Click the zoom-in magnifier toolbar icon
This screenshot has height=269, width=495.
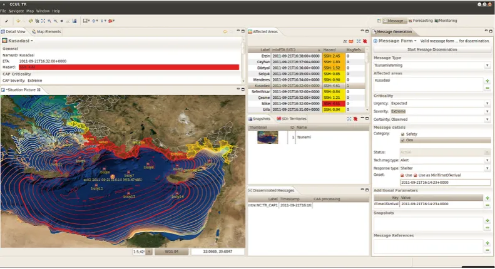click(49, 21)
